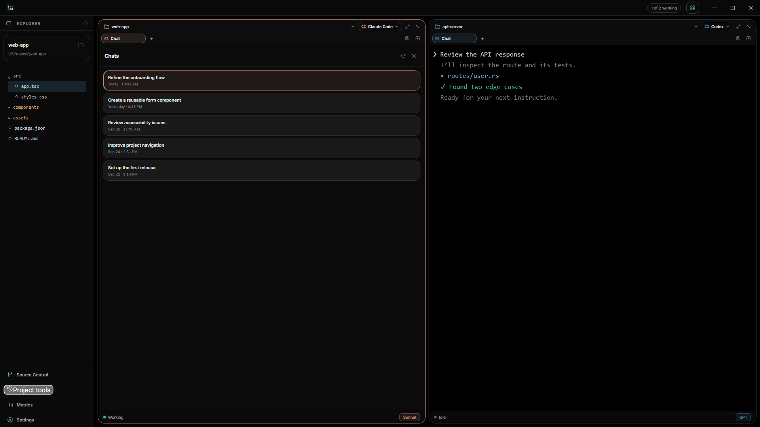
Task: Expand the components folder
Action: [x=23, y=107]
